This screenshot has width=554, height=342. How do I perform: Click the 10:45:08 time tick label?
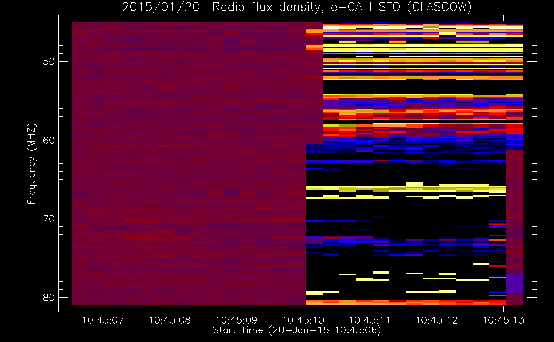(x=169, y=320)
